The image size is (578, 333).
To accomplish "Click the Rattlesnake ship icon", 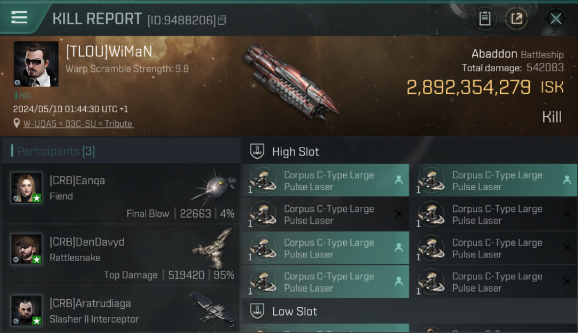I will (x=213, y=249).
